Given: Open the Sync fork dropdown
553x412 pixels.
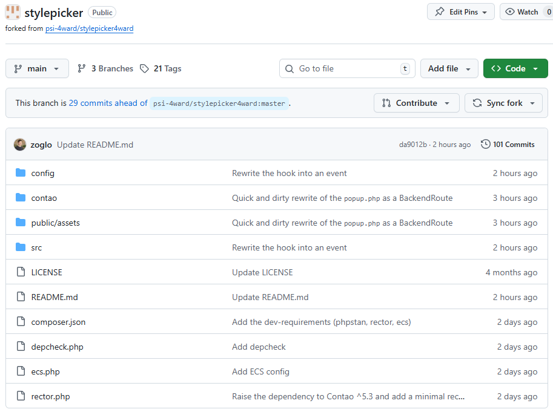Looking at the screenshot, I should (503, 103).
